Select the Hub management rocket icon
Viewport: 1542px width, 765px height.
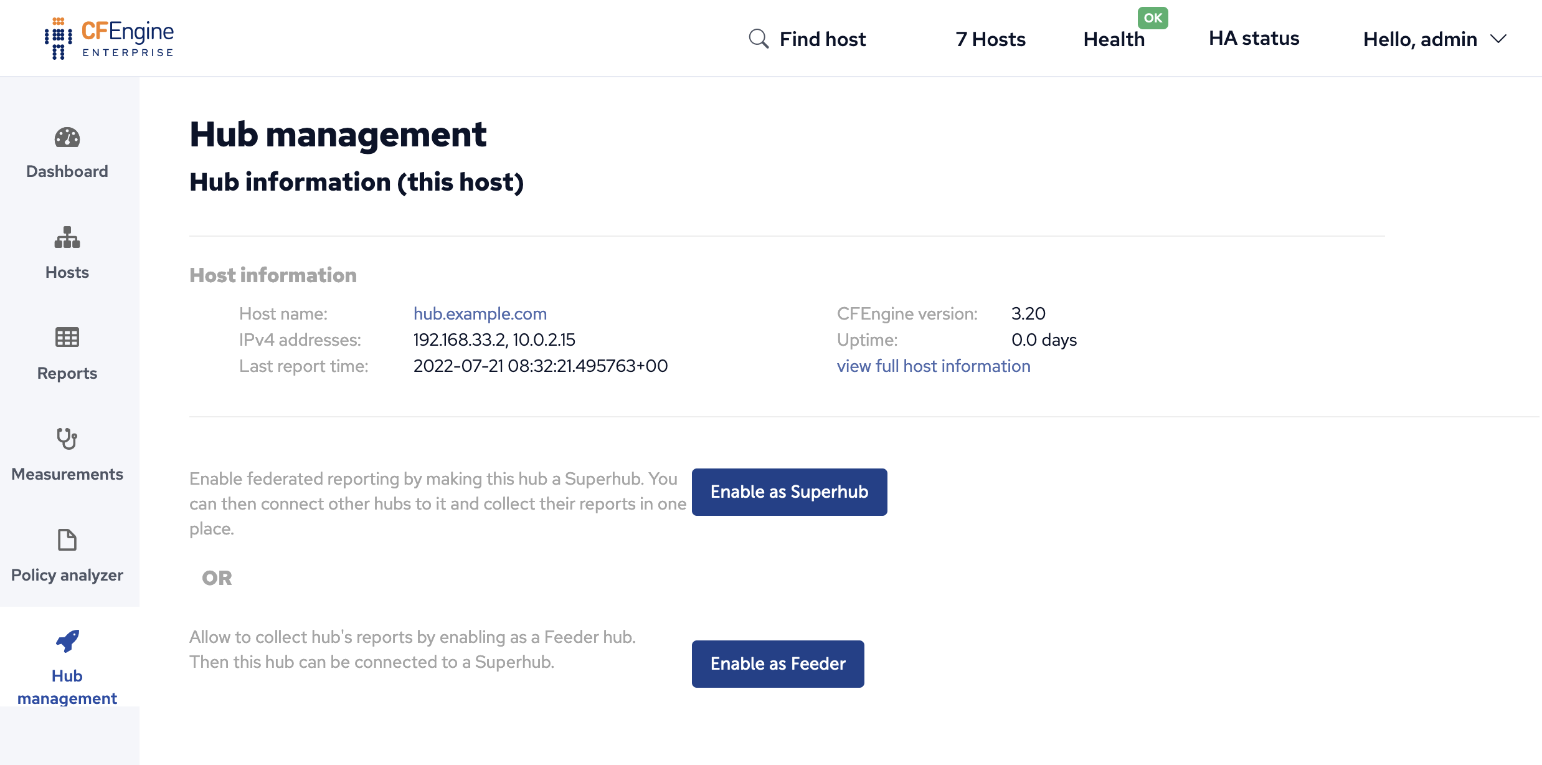[67, 642]
